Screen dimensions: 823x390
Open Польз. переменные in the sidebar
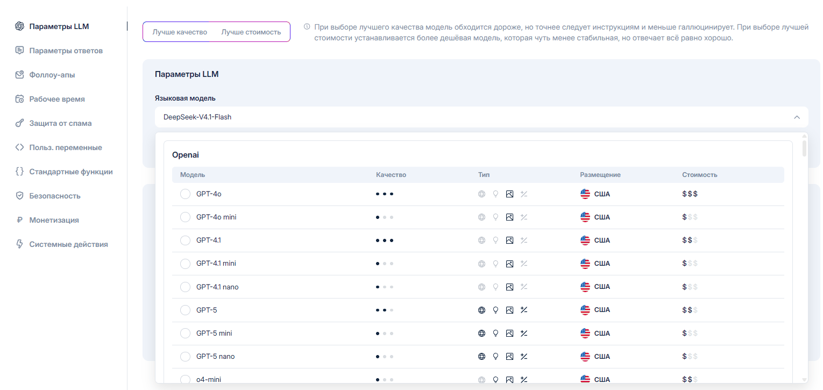[66, 147]
